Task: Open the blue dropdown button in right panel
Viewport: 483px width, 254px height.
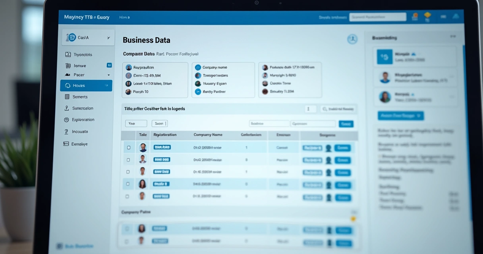Action: tap(400, 115)
